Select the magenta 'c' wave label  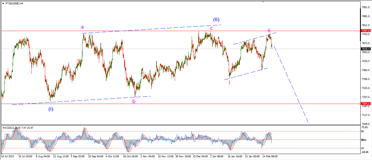click(211, 28)
